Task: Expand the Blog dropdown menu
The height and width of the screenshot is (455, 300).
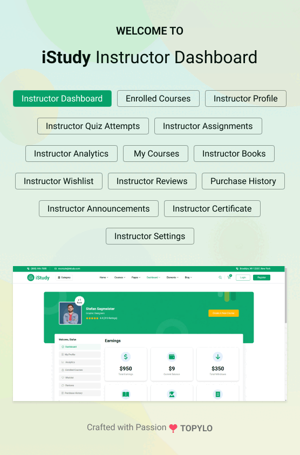Action: 189,277
